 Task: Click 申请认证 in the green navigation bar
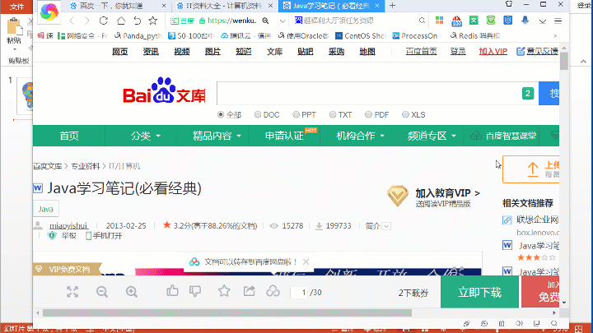point(284,136)
